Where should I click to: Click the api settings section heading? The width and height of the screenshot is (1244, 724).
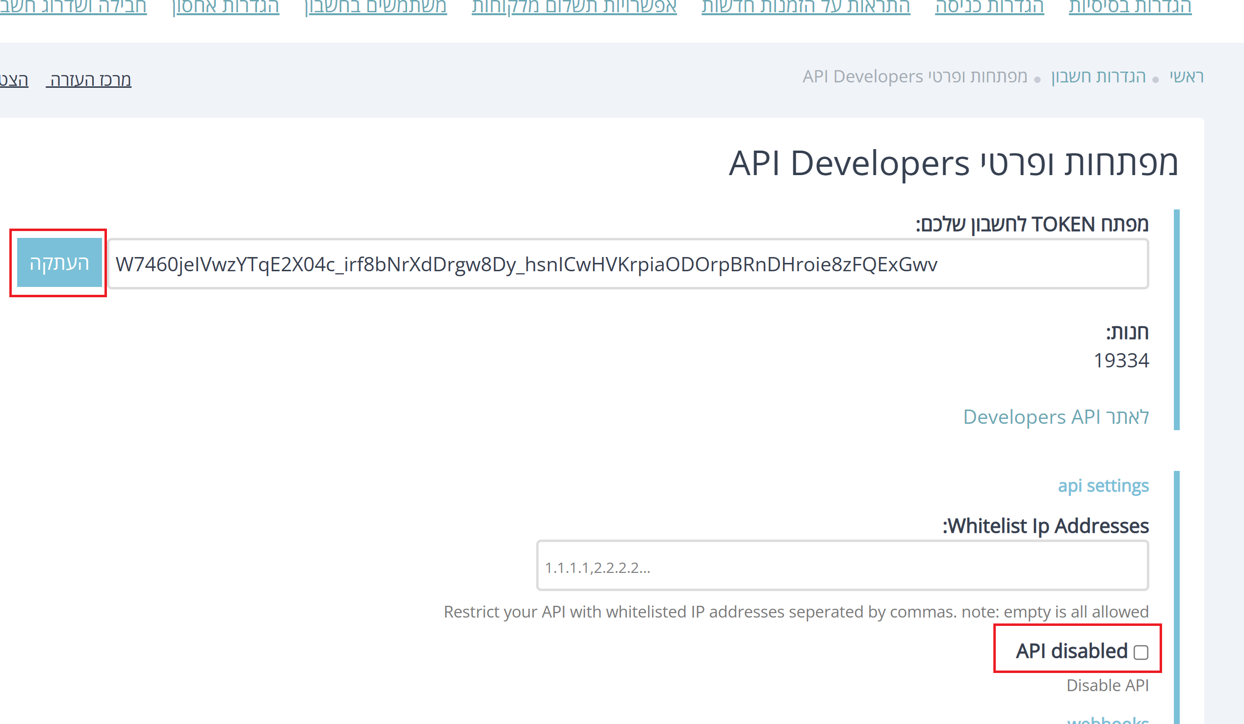pos(1103,486)
